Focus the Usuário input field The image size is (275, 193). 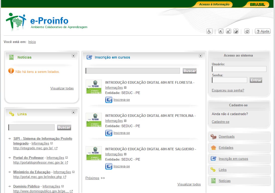pos(239,69)
